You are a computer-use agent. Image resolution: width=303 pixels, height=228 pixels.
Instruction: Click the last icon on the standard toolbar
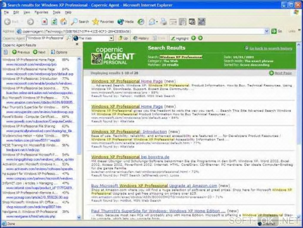(x=201, y=22)
